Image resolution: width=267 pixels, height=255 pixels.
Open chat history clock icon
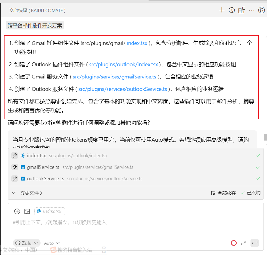click(232, 10)
